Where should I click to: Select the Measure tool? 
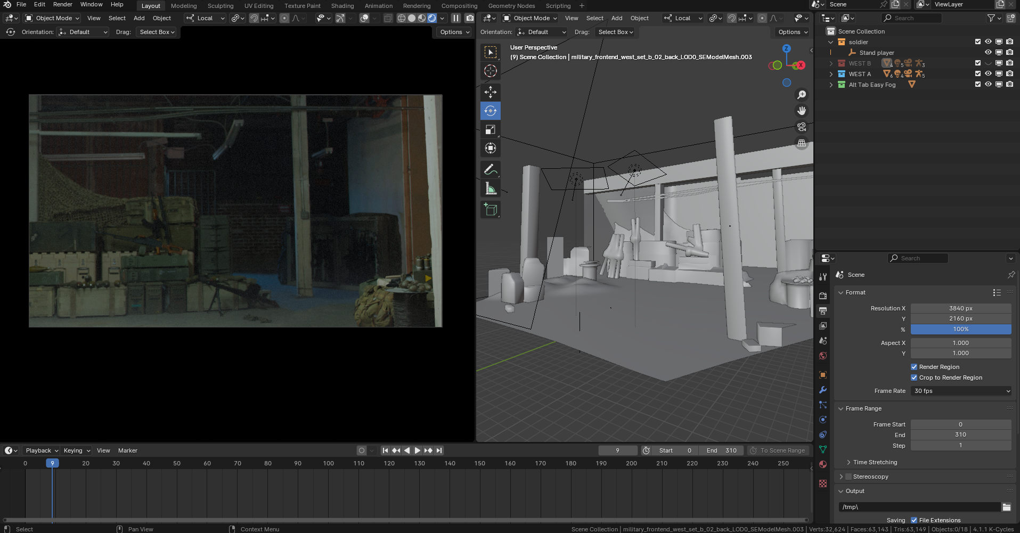491,188
